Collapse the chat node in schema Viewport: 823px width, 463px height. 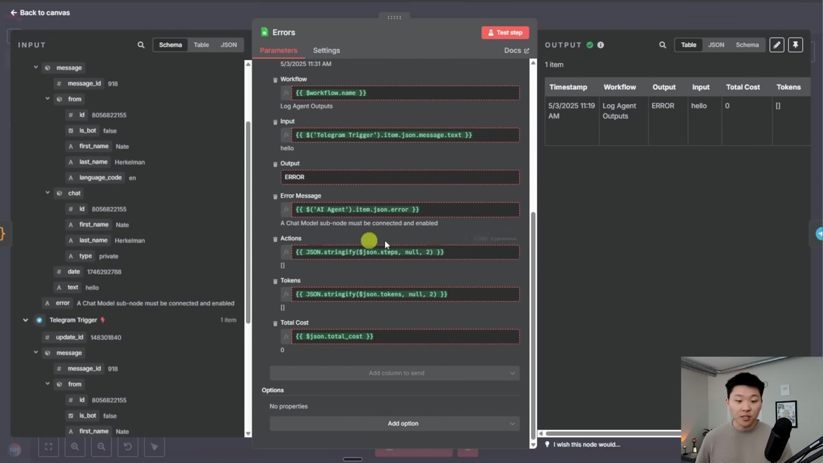pos(47,193)
